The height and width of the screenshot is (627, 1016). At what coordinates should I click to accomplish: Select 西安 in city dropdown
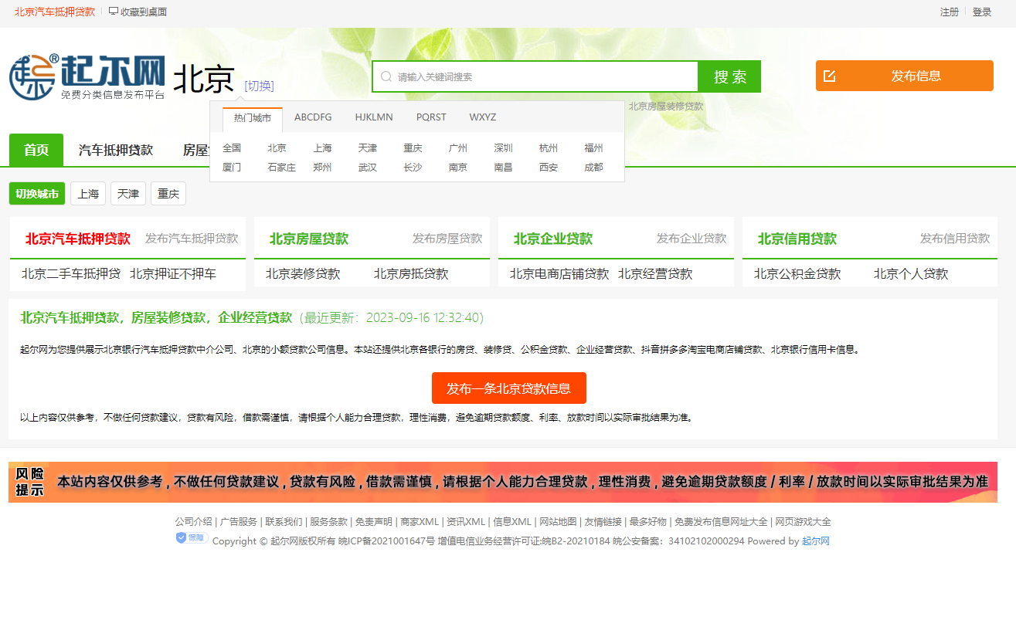[x=549, y=167]
